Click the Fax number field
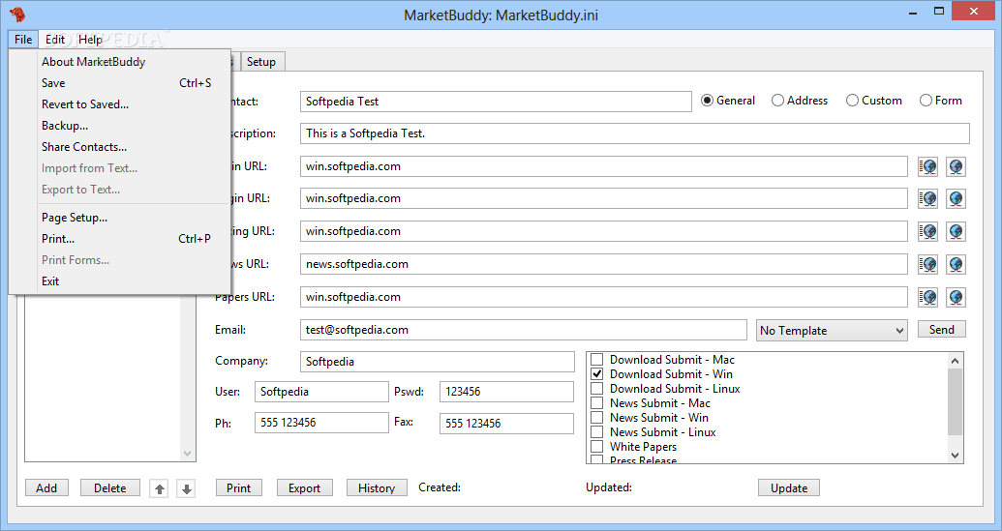 [506, 423]
